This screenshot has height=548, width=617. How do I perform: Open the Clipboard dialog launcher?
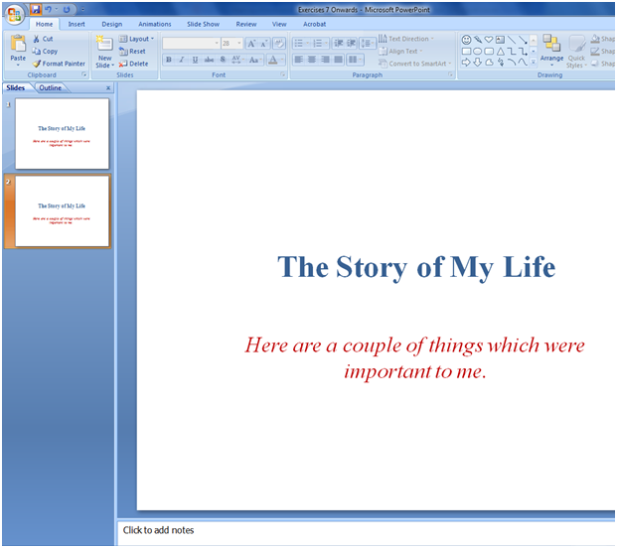pos(83,74)
